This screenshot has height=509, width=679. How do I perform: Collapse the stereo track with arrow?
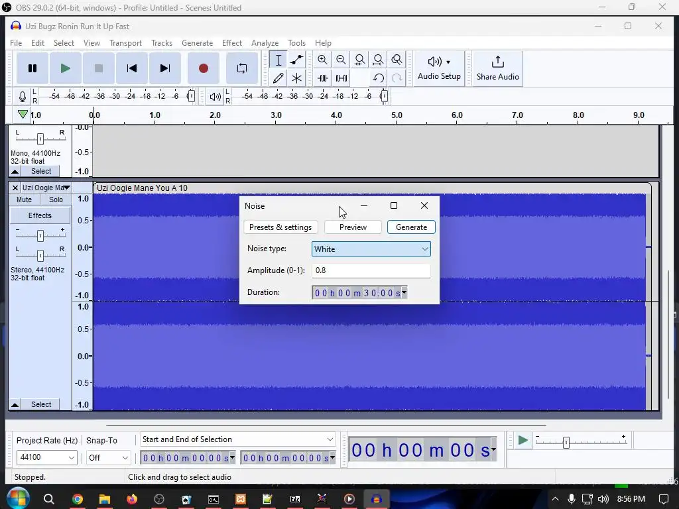15,405
